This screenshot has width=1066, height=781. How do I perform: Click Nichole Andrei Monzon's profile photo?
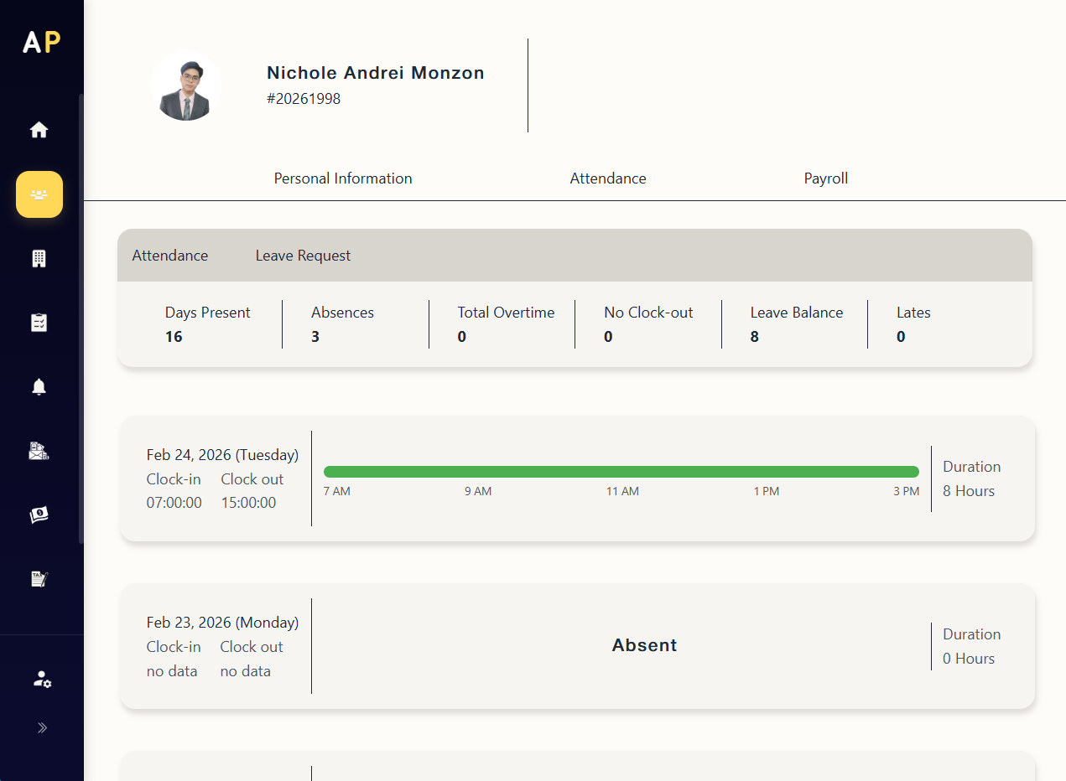pyautogui.click(x=185, y=85)
